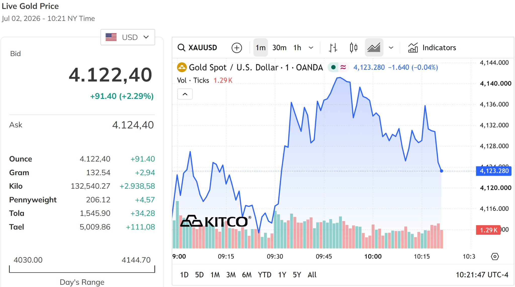Open chart settings hexagon icon
The image size is (515, 287).
(495, 257)
